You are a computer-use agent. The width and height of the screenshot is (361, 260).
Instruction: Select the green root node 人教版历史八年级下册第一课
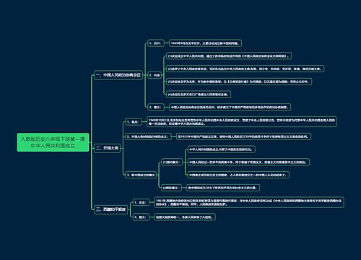click(x=53, y=142)
